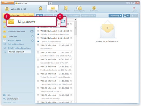Image resolution: width=141 pixels, height=106 pixels.
Task: Open Einstellungen
Action: click(x=13, y=99)
